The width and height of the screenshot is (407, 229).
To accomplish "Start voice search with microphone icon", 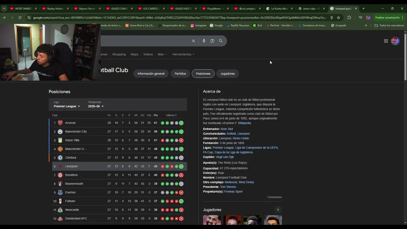I will [x=204, y=41].
